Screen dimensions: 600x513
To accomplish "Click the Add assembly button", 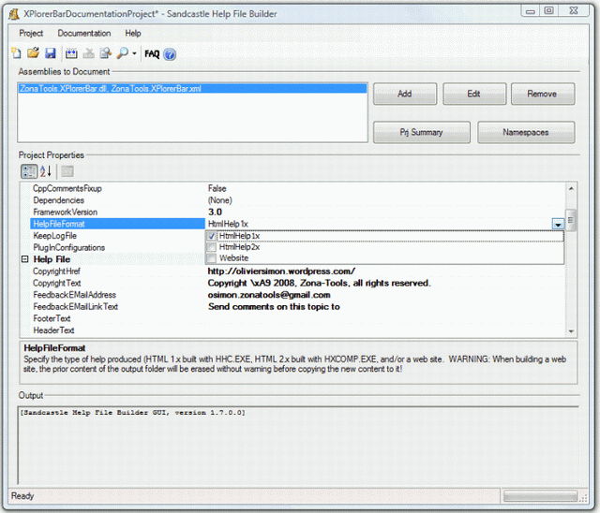I will click(405, 94).
